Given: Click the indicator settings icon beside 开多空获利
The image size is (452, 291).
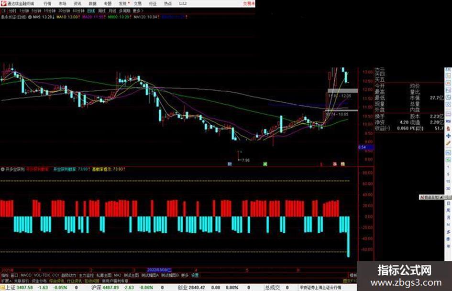Looking at the screenshot, I should coord(2,170).
